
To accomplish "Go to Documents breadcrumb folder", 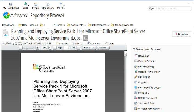I will (75, 25).
